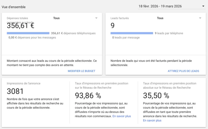Click the 35,50 % value
The image size is (208, 129).
click(156, 96)
